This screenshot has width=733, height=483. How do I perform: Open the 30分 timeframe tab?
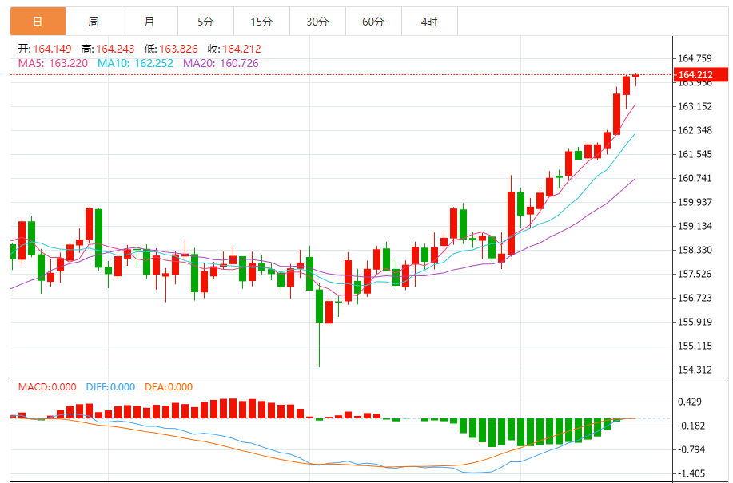317,22
